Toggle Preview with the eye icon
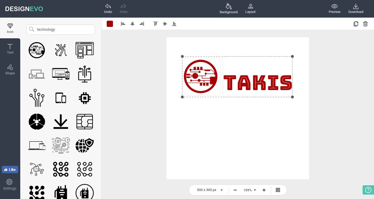The image size is (374, 199). click(x=335, y=6)
